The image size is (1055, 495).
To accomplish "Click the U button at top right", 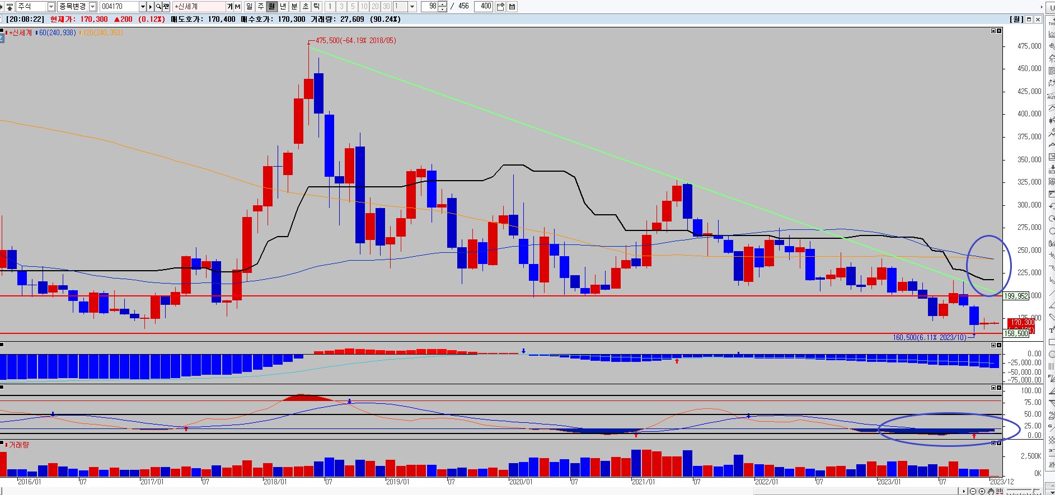I will coord(1051,7).
